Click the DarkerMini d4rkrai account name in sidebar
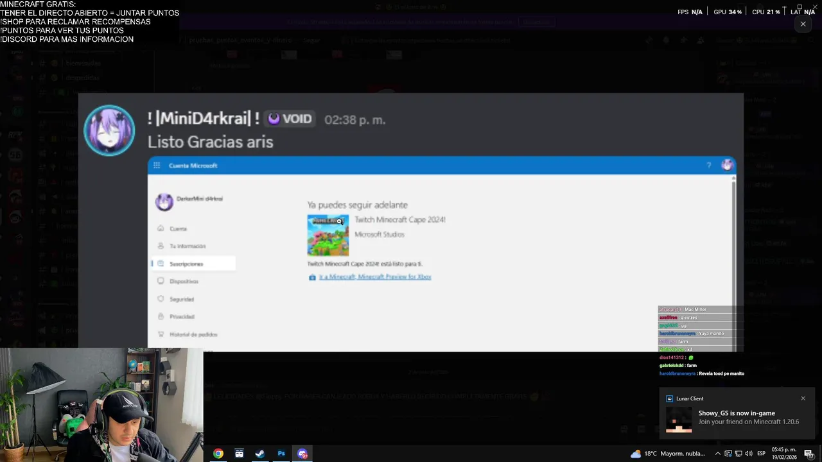Viewport: 822px width, 462px height. click(200, 199)
